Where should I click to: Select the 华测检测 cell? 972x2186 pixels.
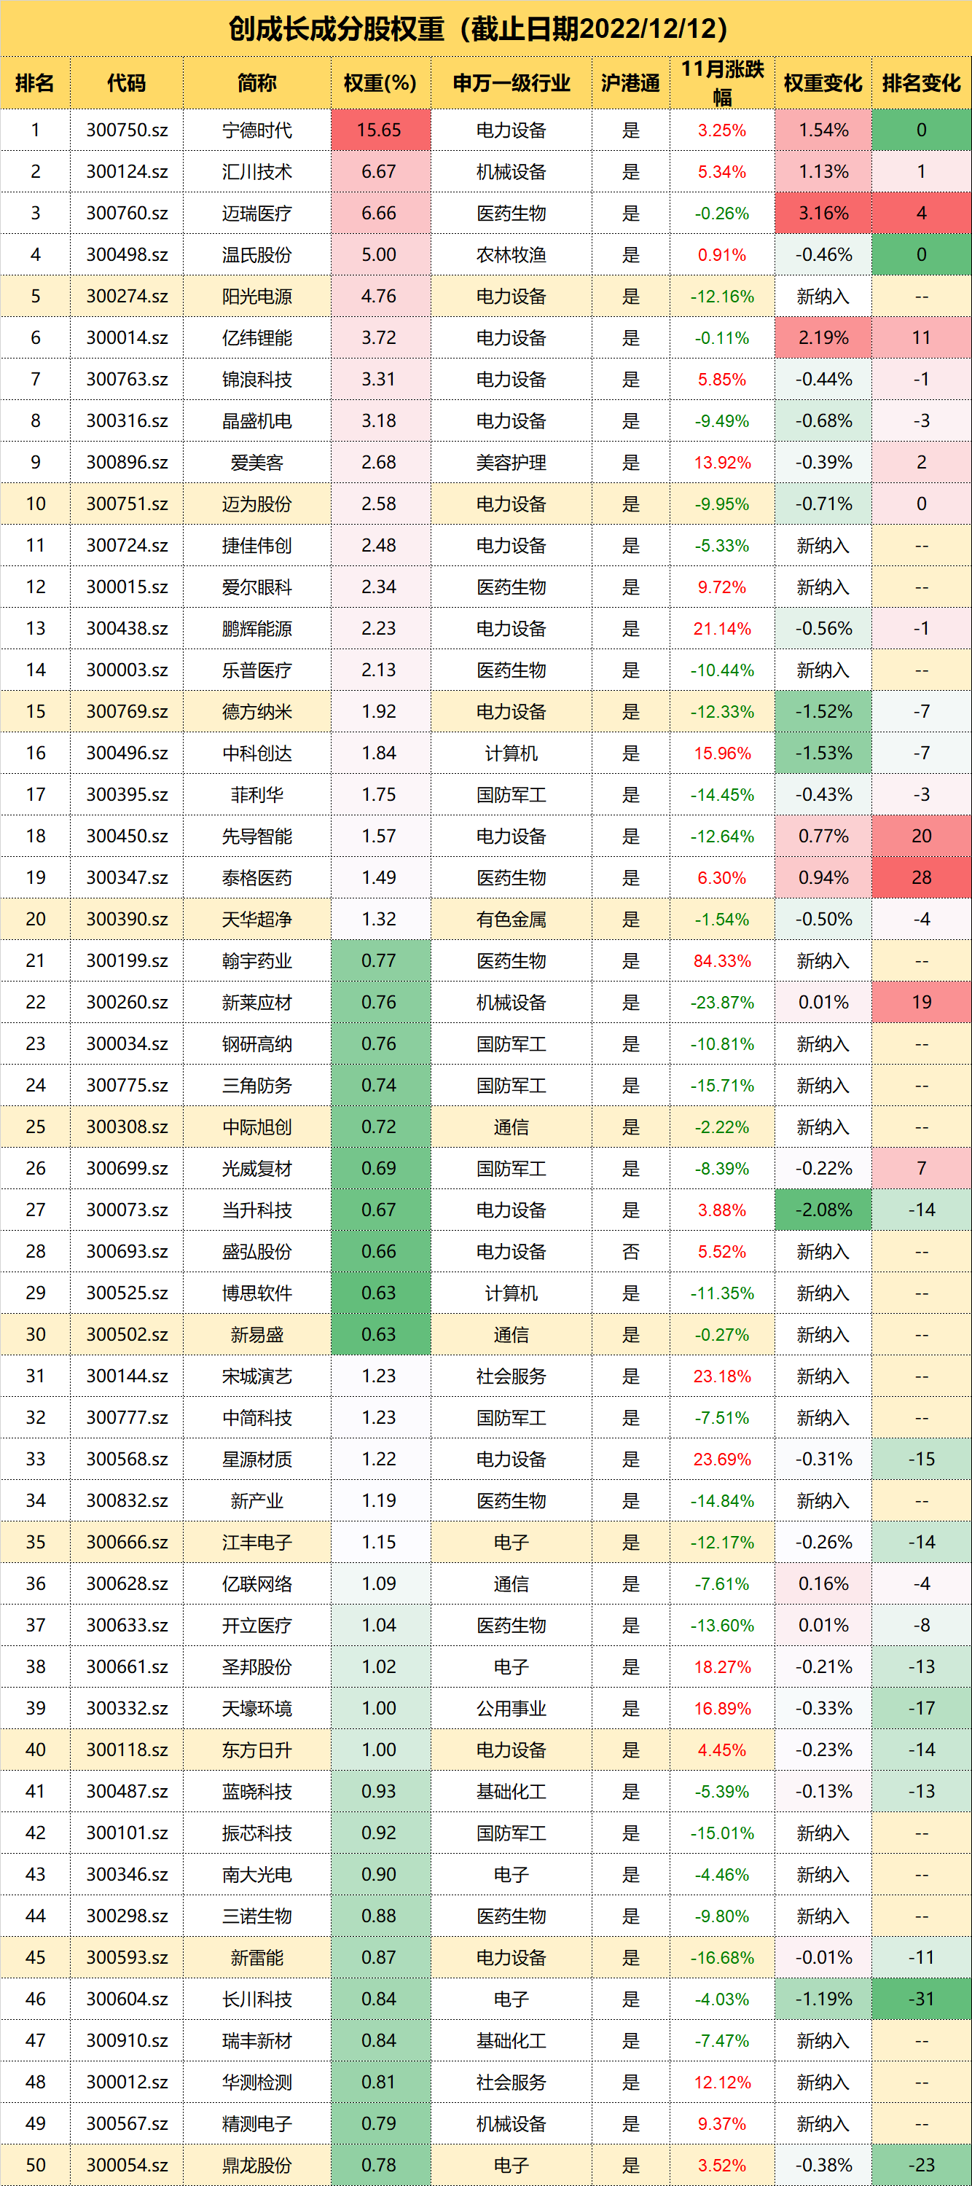point(256,2082)
